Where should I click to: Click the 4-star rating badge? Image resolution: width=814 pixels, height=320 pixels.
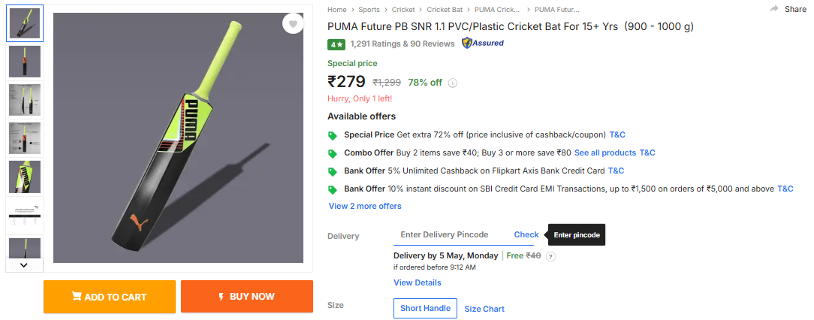(336, 44)
